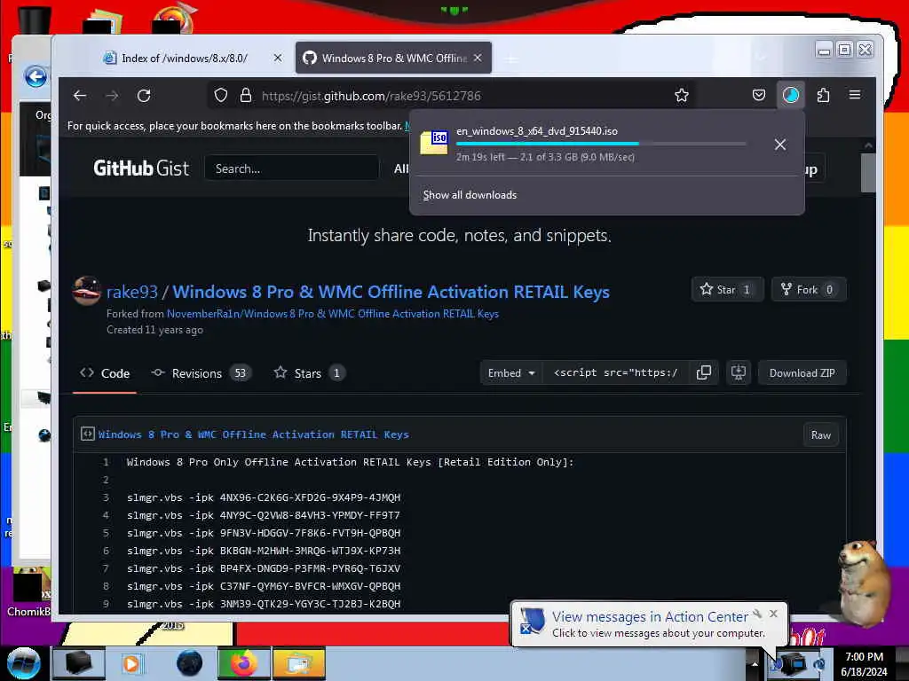
Task: Open a new tab with plus button
Action: (x=511, y=59)
